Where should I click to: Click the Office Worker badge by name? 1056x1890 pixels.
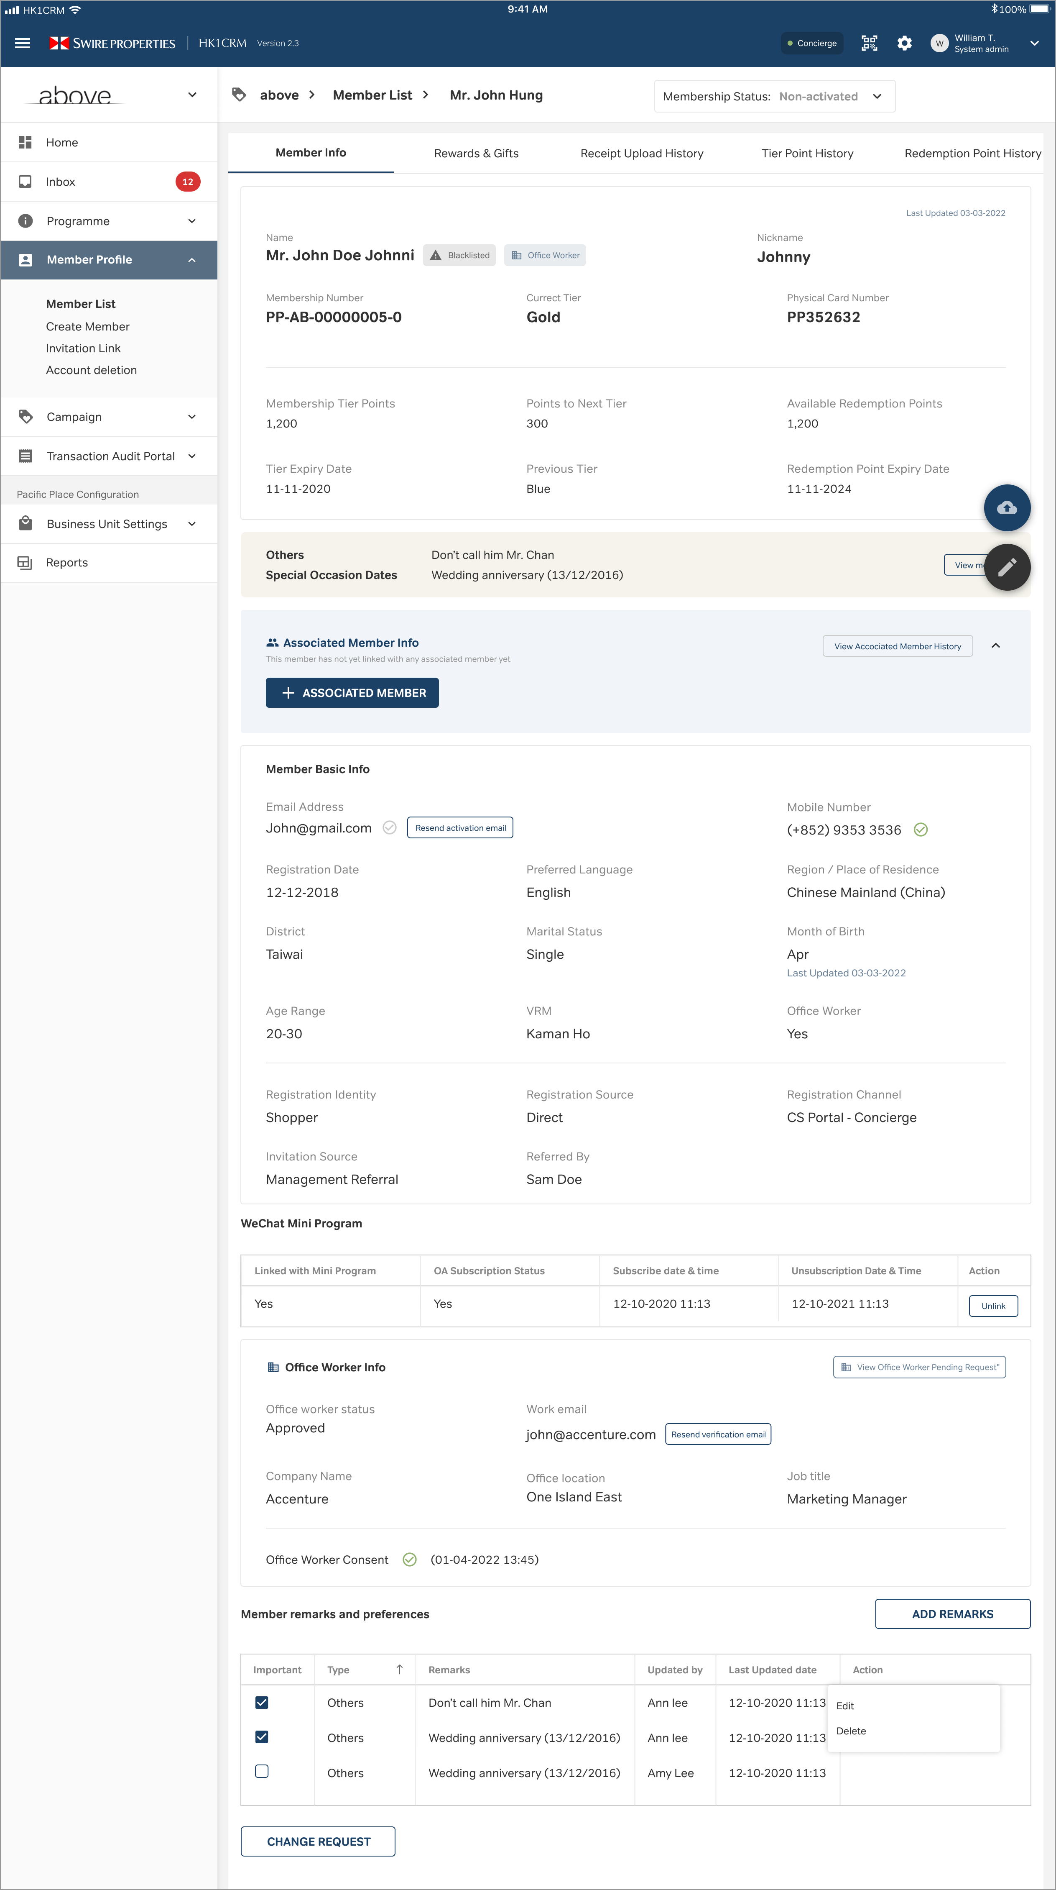tap(545, 255)
